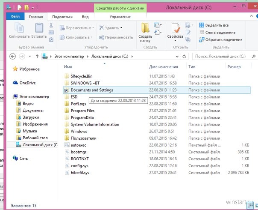This screenshot has width=258, height=210.
Task: Select Музыка in the navigation pane
Action: (x=30, y=131)
